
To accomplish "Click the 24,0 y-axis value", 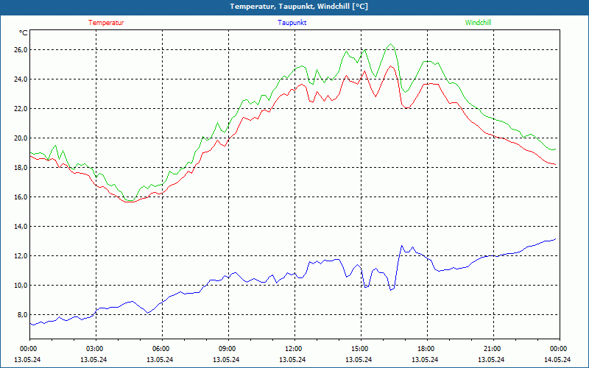I will click(21, 79).
